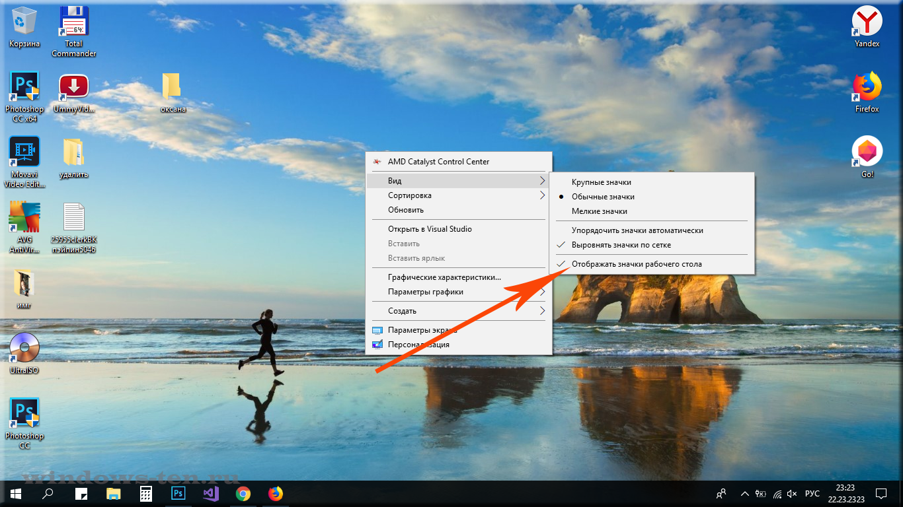Open Персонализация from context menu
This screenshot has height=507, width=903.
[459, 345]
